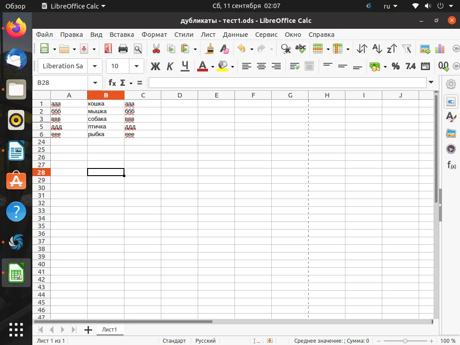The height and width of the screenshot is (345, 460).
Task: Open the font name dropdown
Action: [94, 66]
